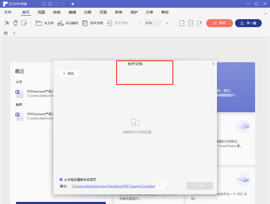Image resolution: width=270 pixels, height=204 pixels.
Task: Click the file drop zone area
Action: [135, 126]
